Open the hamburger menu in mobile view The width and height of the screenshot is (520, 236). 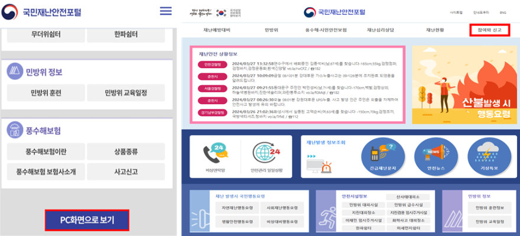[166, 11]
